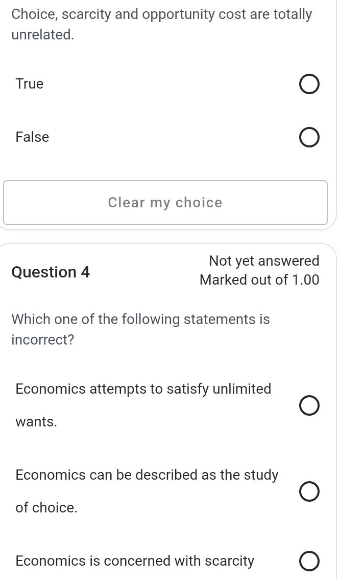
Task: Click the statement about choice, scarcity and opportunity cost
Action: point(161,24)
